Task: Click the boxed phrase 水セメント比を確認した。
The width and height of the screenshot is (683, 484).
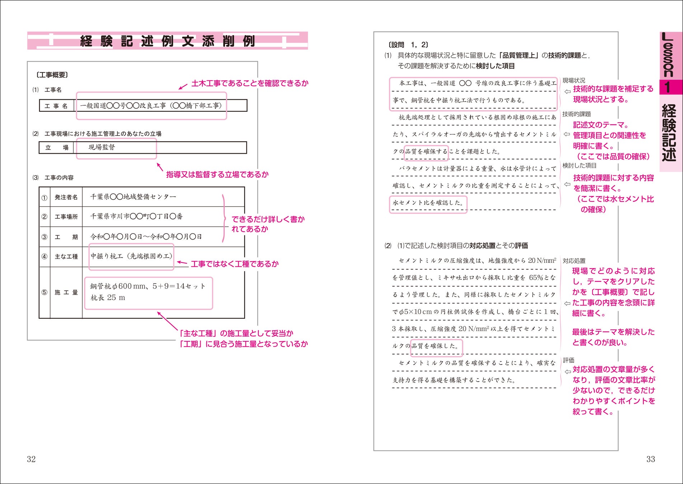Action: pyautogui.click(x=428, y=203)
